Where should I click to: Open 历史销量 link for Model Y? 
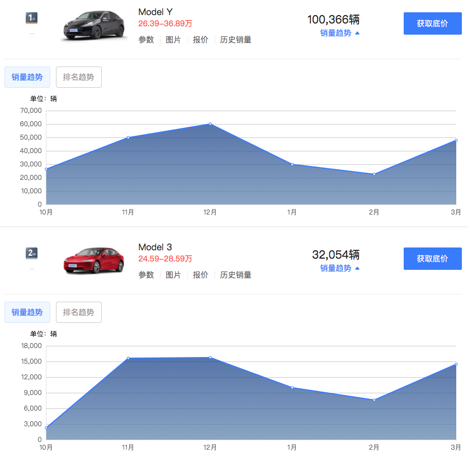tap(236, 39)
